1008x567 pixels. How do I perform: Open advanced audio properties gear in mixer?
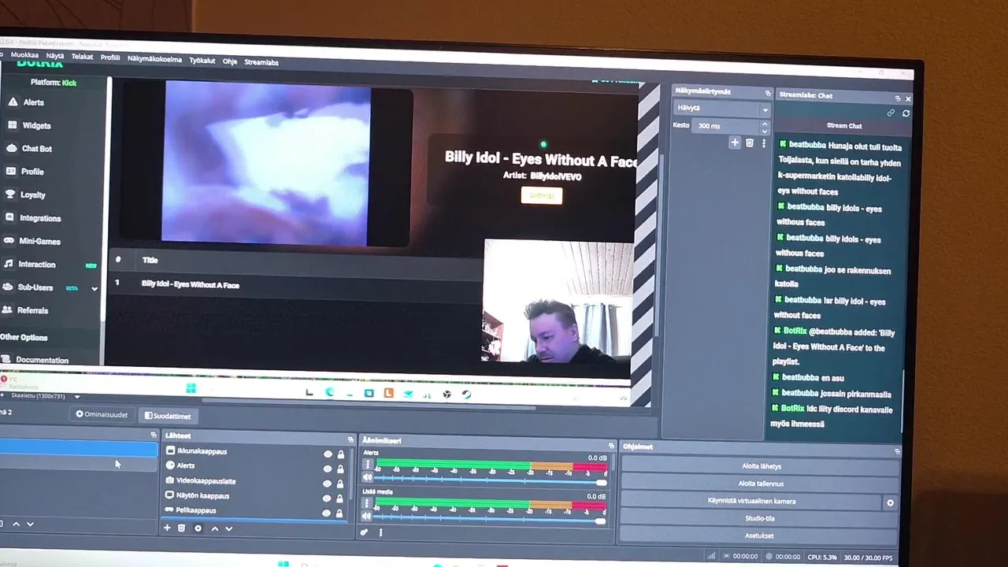[x=365, y=532]
